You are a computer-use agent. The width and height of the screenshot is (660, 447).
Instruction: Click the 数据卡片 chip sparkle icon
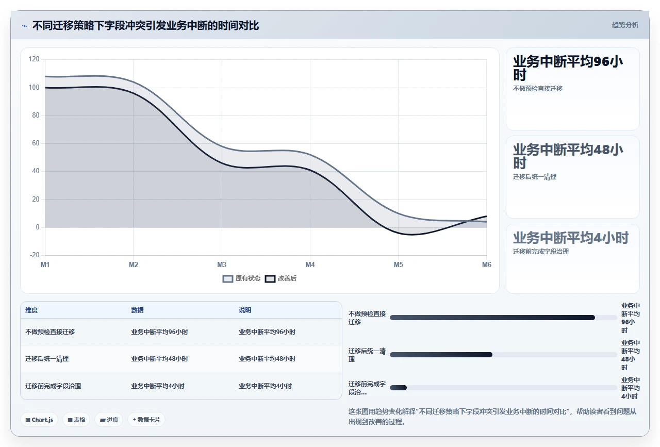(134, 420)
